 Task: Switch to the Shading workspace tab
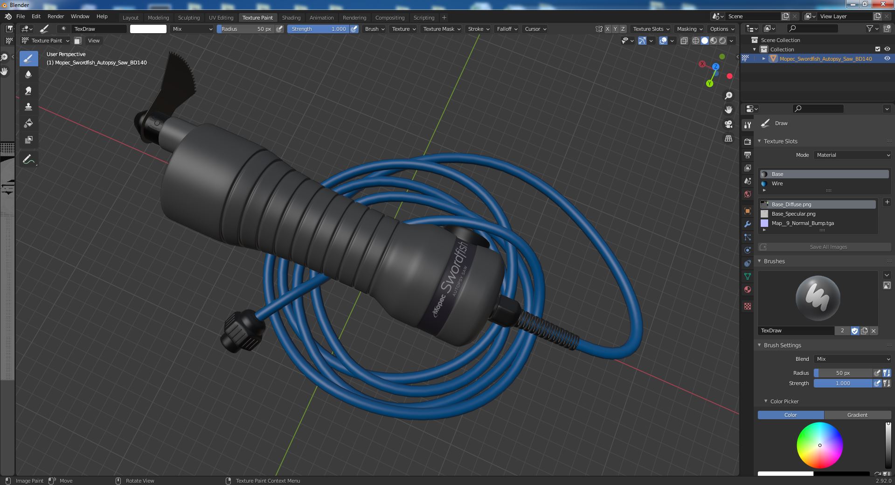coord(291,17)
